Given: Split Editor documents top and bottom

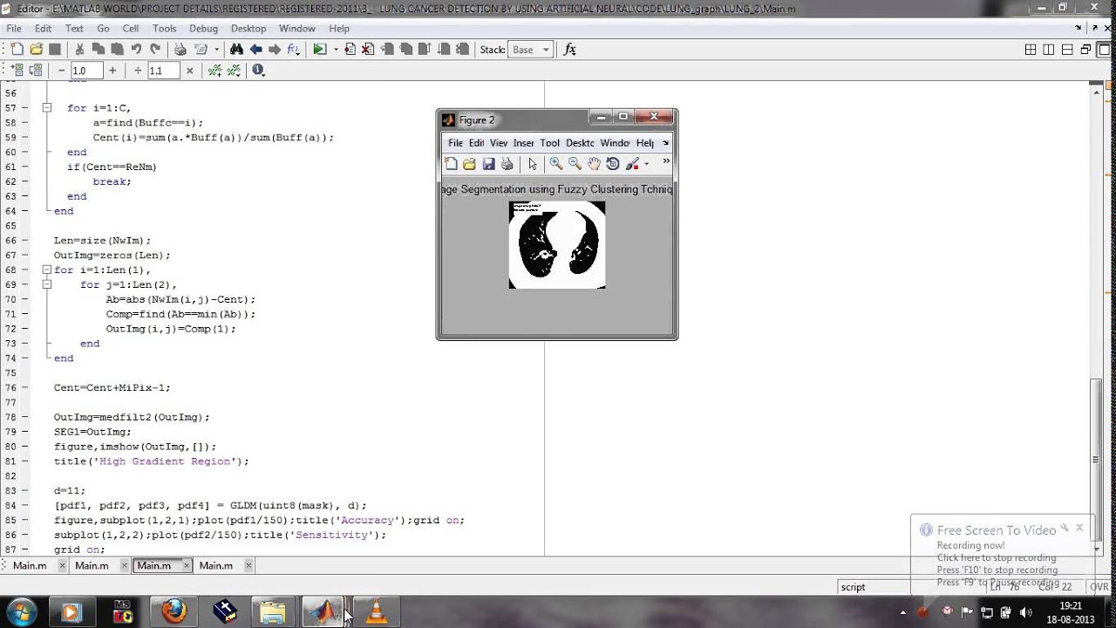Looking at the screenshot, I should (1067, 50).
